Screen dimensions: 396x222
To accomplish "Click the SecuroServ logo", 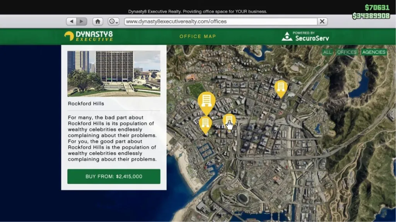I will [x=306, y=37].
